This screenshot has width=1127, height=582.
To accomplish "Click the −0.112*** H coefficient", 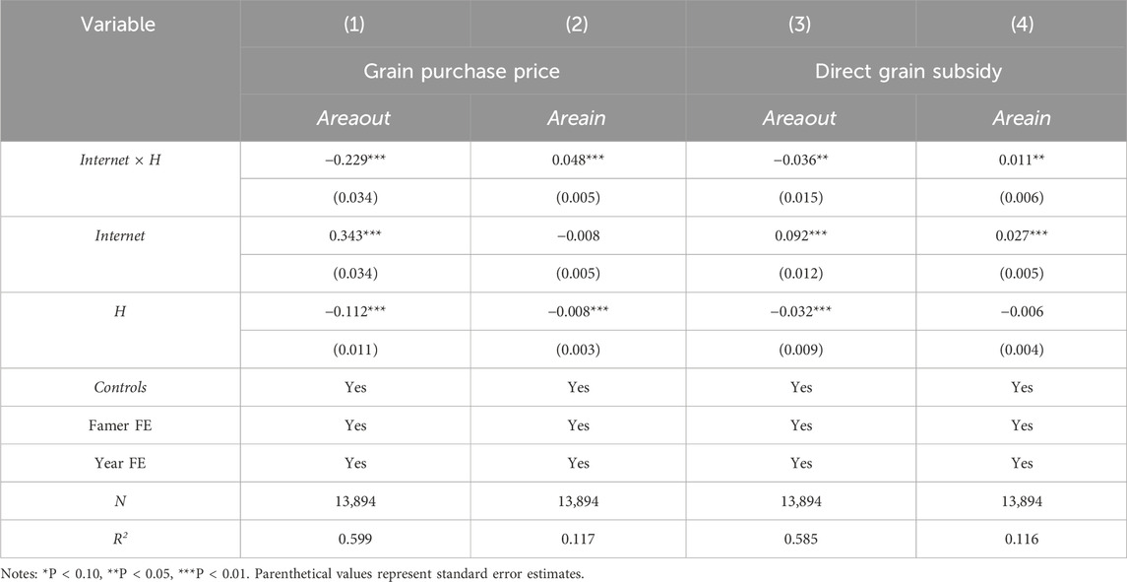I will point(355,311).
